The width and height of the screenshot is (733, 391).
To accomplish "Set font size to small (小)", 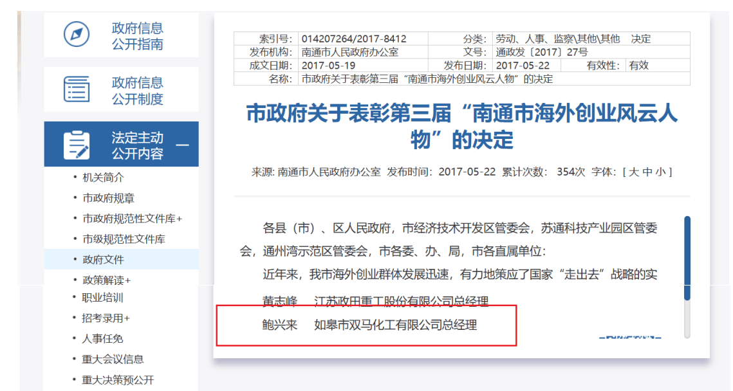I will (661, 172).
